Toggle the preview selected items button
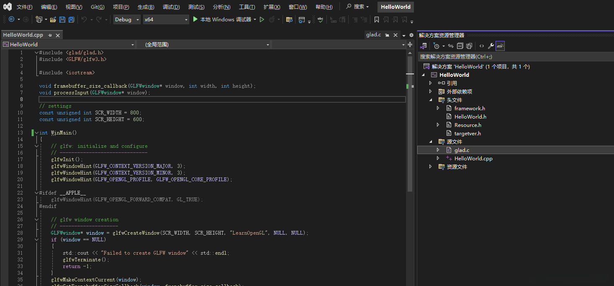 point(500,46)
